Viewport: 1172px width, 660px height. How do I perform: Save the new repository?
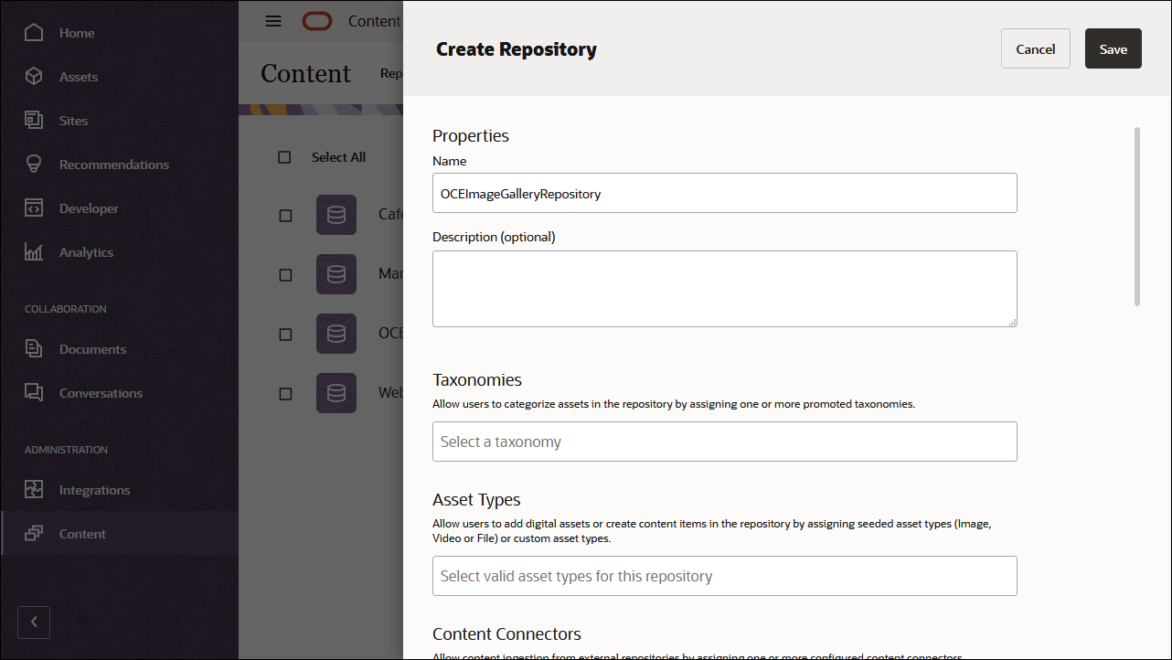(x=1113, y=48)
